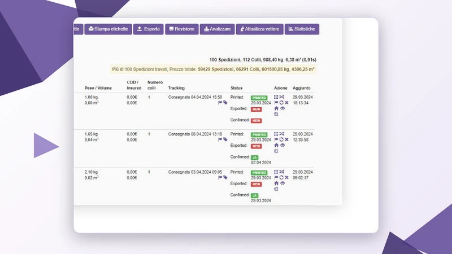Click the shuffle icon in the 12:33:58 row

(281, 134)
